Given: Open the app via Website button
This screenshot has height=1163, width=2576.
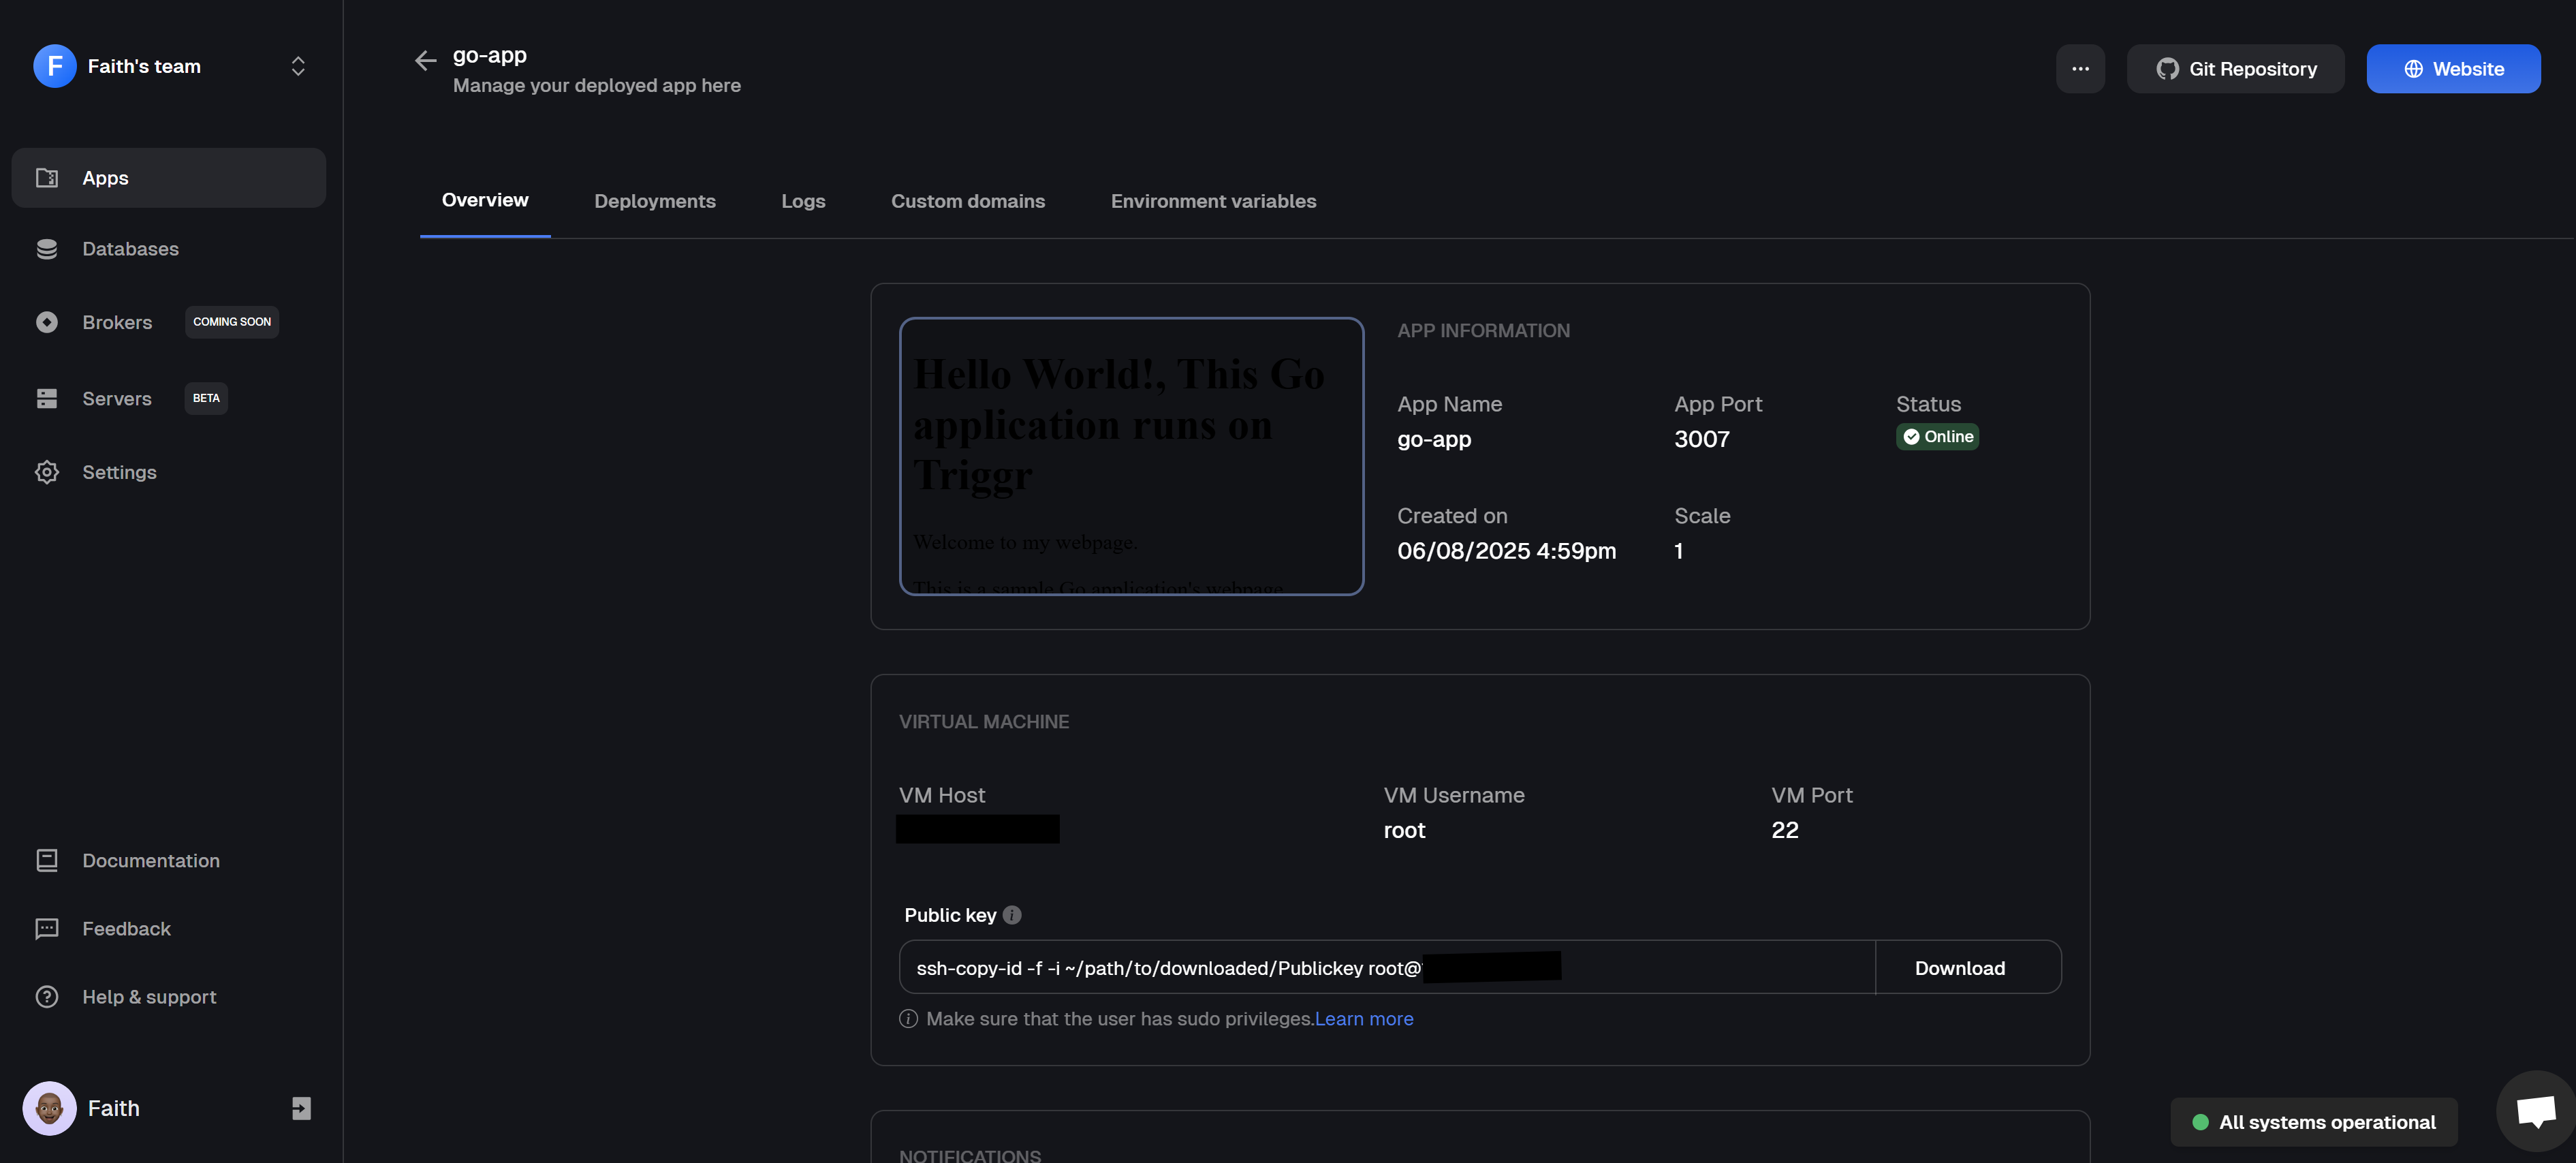Looking at the screenshot, I should tap(2452, 69).
